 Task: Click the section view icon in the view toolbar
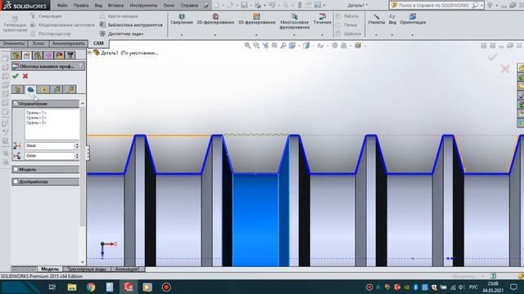(x=274, y=46)
